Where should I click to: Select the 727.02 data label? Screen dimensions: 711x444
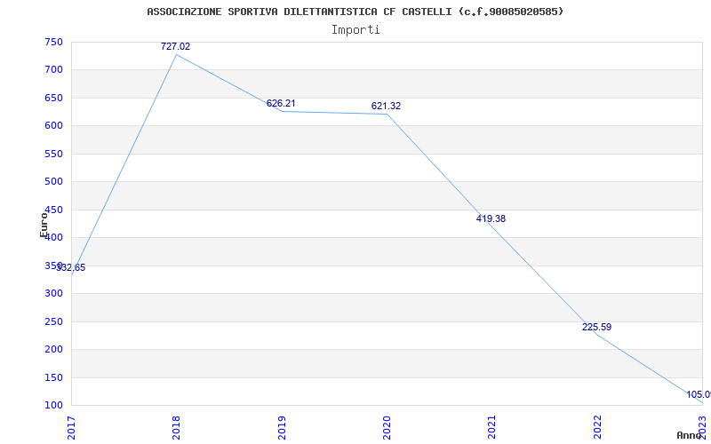(x=175, y=46)
